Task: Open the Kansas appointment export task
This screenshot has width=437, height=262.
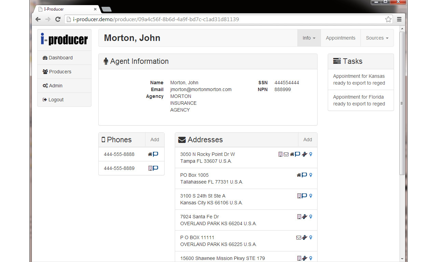Action: (361, 79)
